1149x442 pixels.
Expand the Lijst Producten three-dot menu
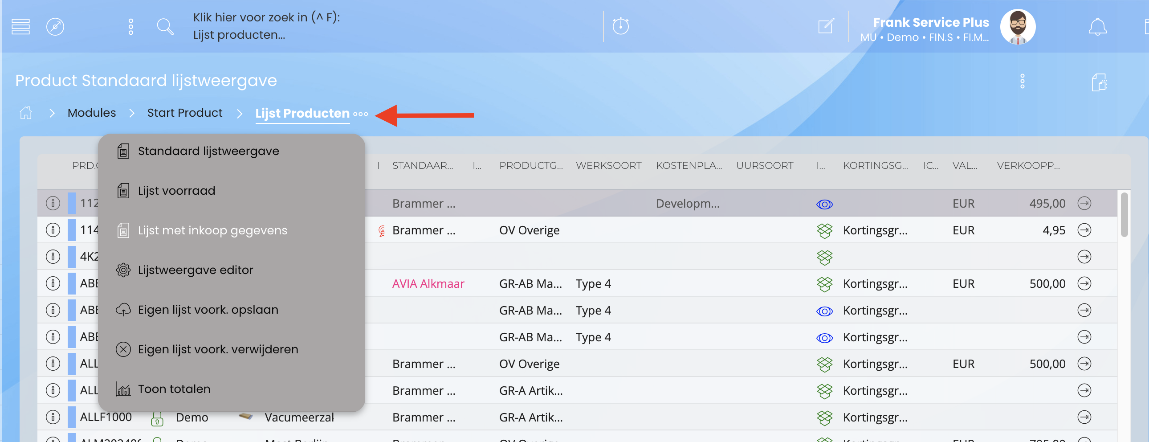coord(361,114)
